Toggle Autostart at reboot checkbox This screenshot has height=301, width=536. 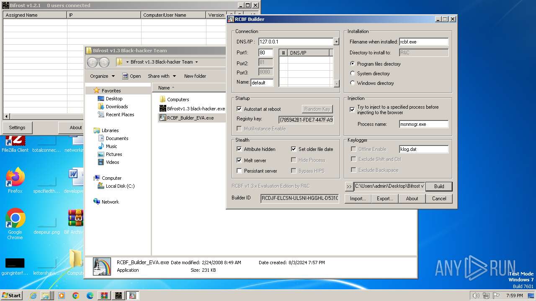[240, 109]
